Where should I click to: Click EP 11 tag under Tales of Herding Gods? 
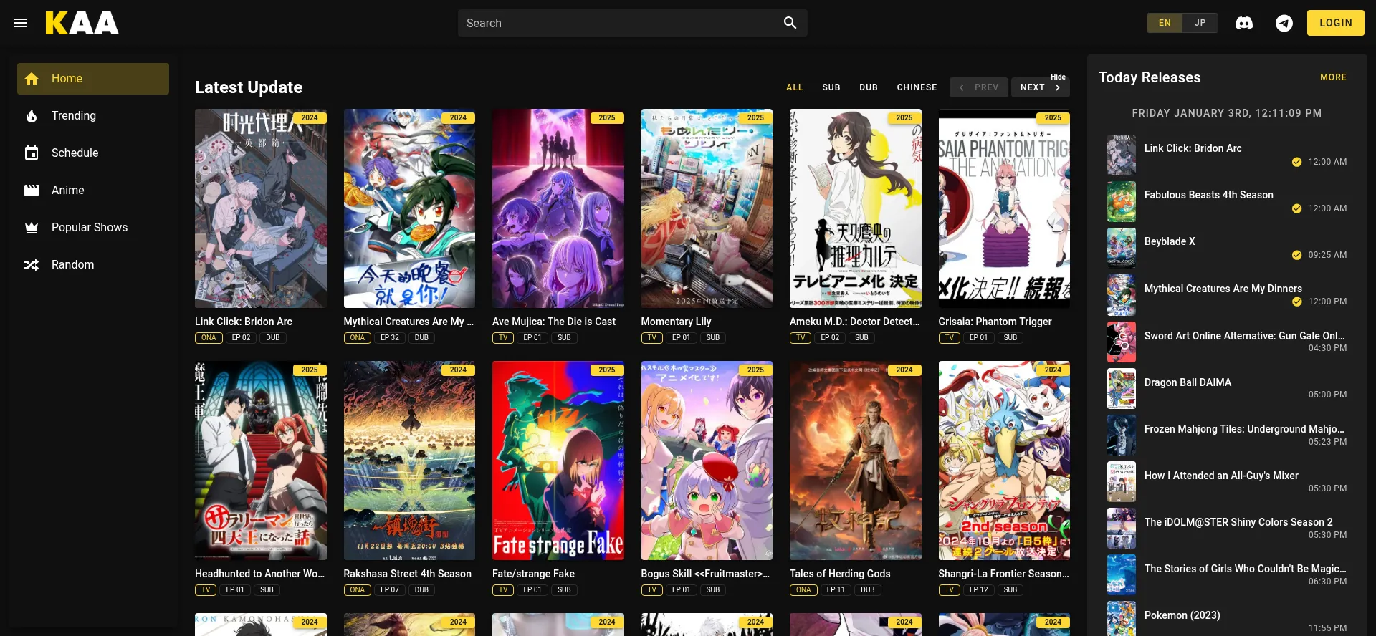pyautogui.click(x=836, y=590)
